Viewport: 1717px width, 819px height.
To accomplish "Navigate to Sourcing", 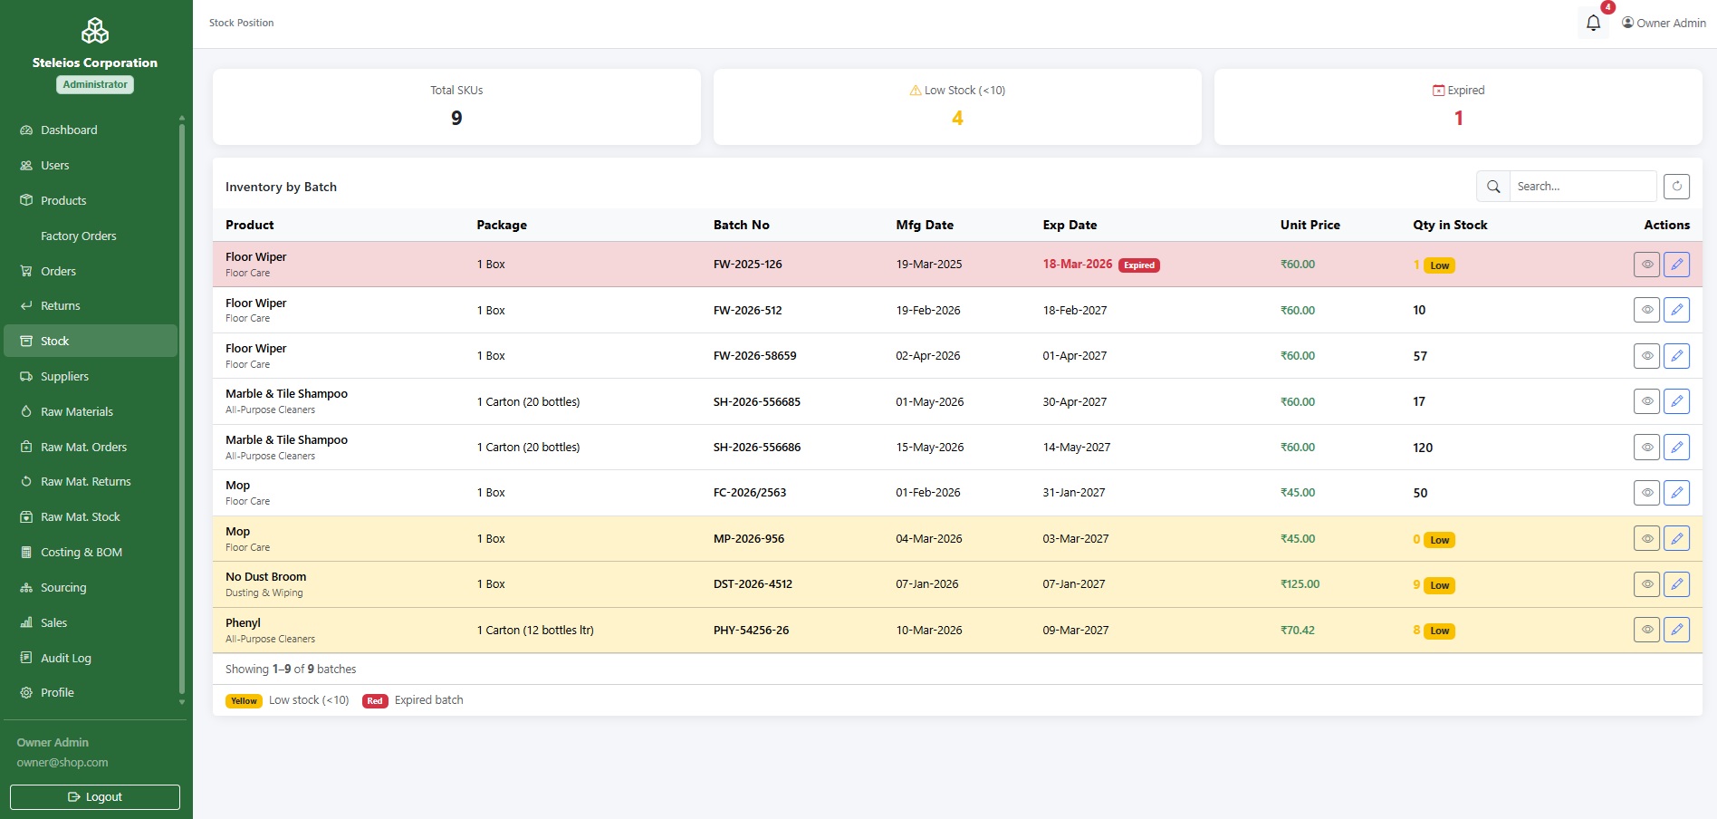I will click(x=91, y=587).
